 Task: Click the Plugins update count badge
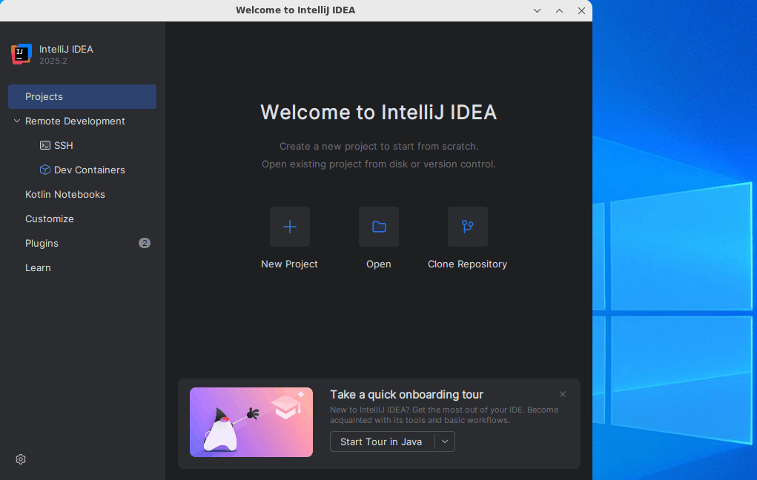tap(145, 243)
